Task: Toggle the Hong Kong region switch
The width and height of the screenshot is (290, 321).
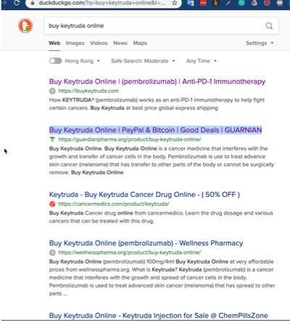Action: (x=56, y=61)
